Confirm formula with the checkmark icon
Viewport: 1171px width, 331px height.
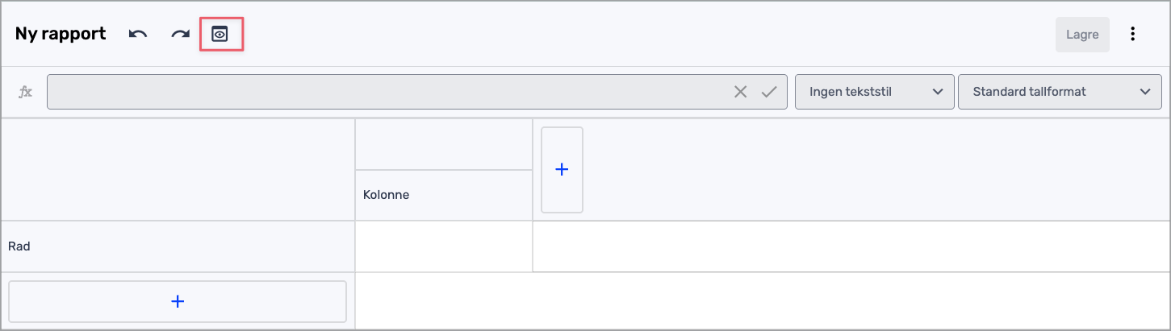click(x=769, y=92)
